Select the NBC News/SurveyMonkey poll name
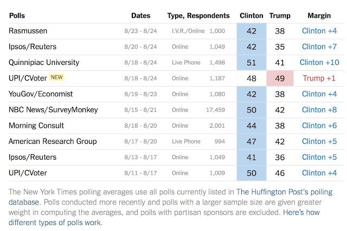 (53, 110)
